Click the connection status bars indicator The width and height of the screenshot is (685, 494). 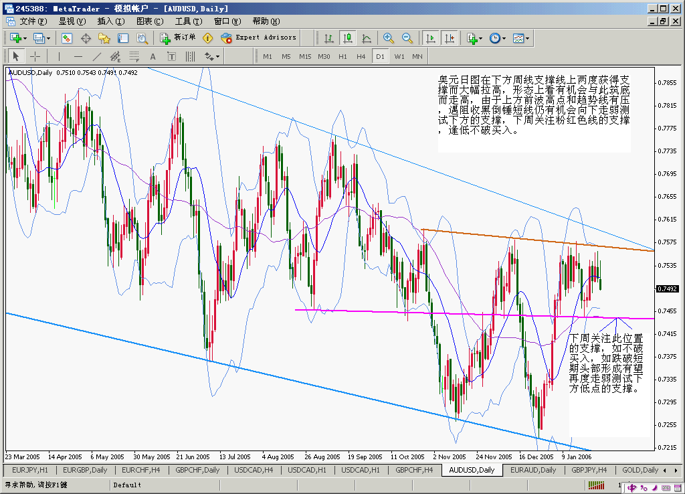tap(596, 485)
